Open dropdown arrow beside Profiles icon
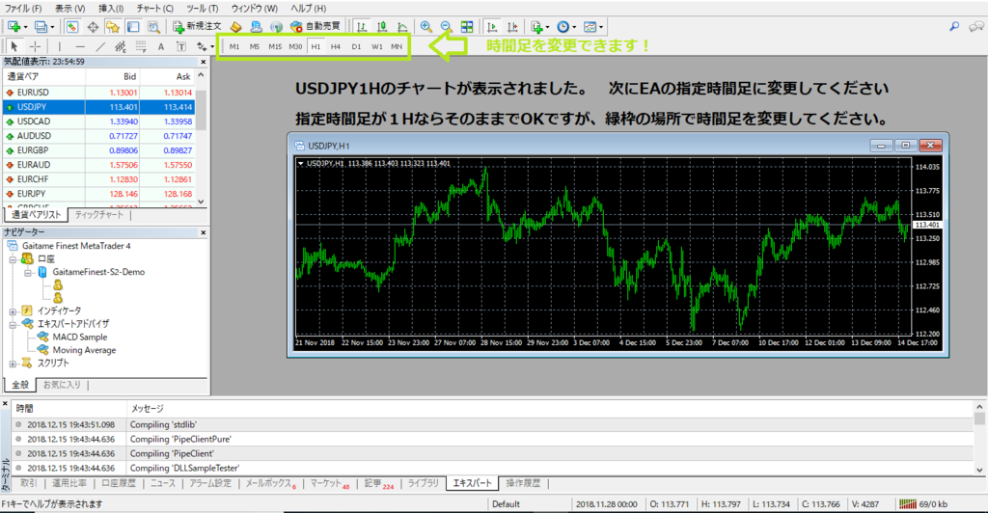Viewport: 988px width, 513px height. click(52, 27)
